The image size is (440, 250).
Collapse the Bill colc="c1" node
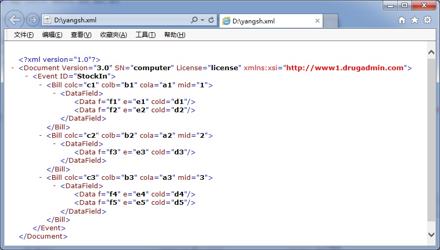[41, 85]
